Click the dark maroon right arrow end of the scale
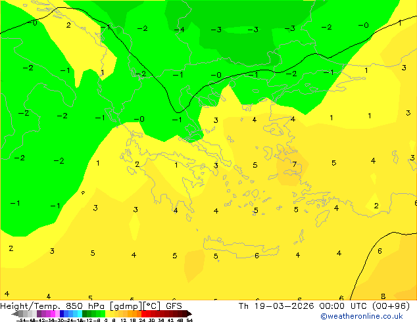Image resolution: width=417 pixels, height=322 pixels. (189, 313)
